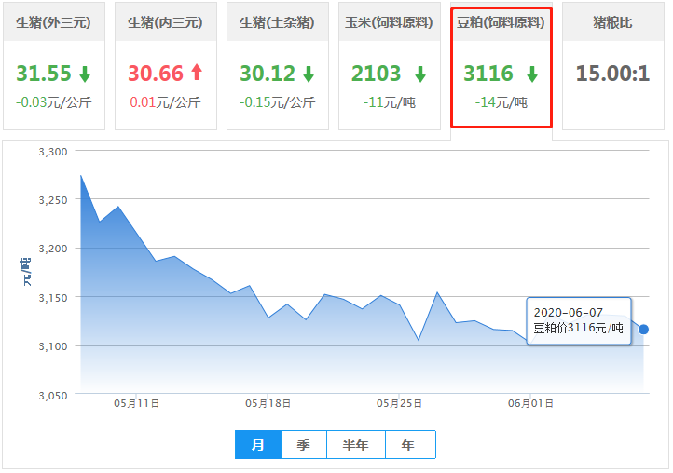This screenshot has height=473, width=673.
Task: Select the 月 time range button
Action: (258, 445)
